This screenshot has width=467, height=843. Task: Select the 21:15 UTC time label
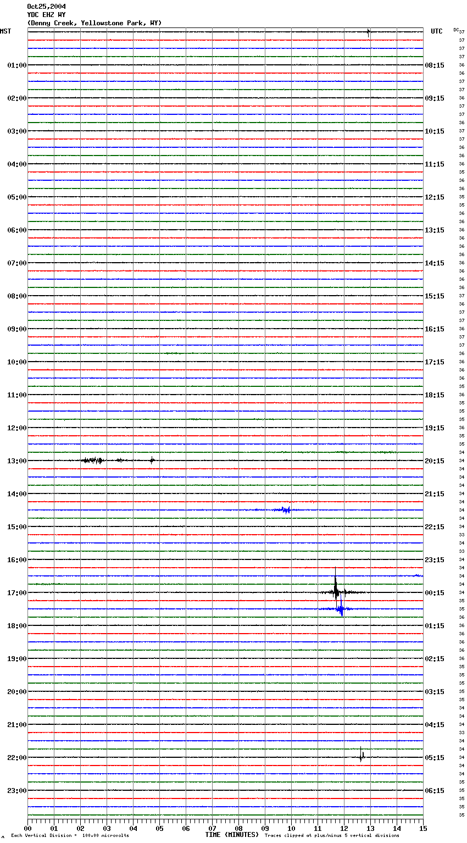click(435, 494)
